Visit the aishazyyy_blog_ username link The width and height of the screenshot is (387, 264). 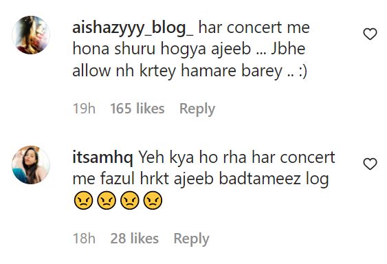pyautogui.click(x=133, y=28)
